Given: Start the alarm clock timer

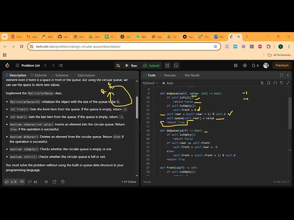Looking at the screenshot, I should click(167, 66).
